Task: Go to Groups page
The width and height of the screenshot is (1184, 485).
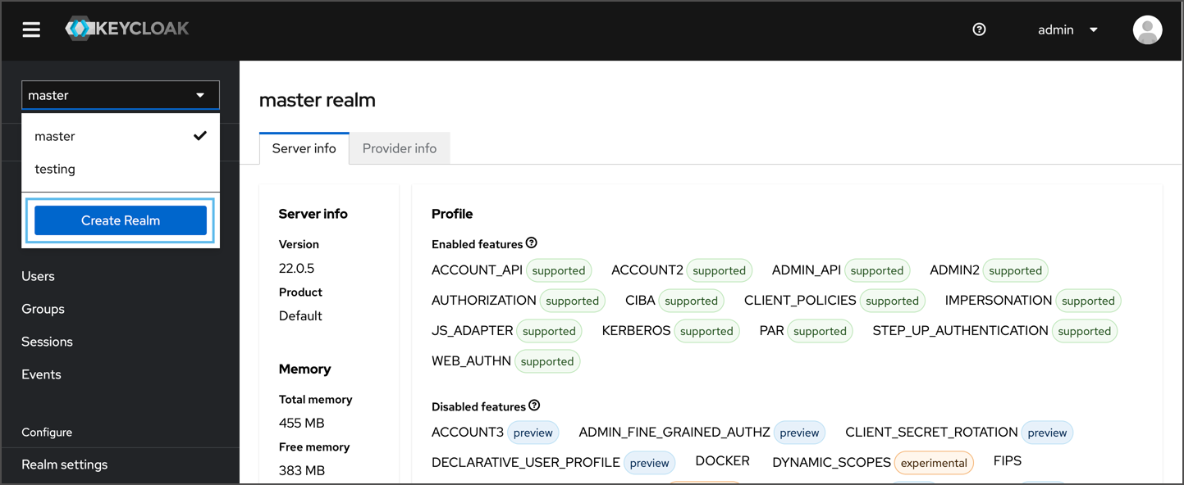Action: tap(43, 309)
